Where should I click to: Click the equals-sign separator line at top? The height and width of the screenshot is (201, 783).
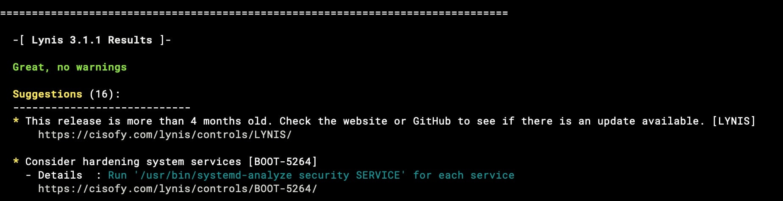(254, 13)
